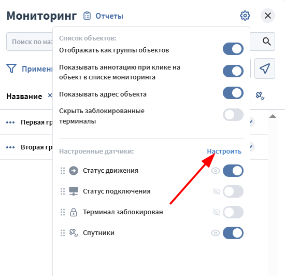Open three-dot menu for Первая группа
This screenshot has height=276, width=285.
click(10, 122)
